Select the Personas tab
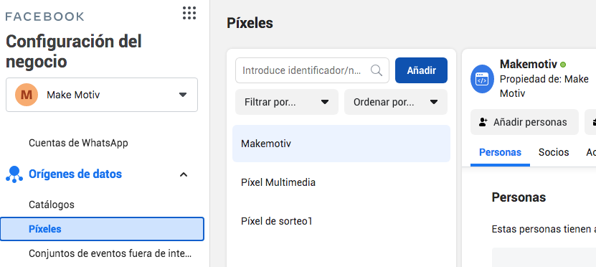 tap(500, 152)
